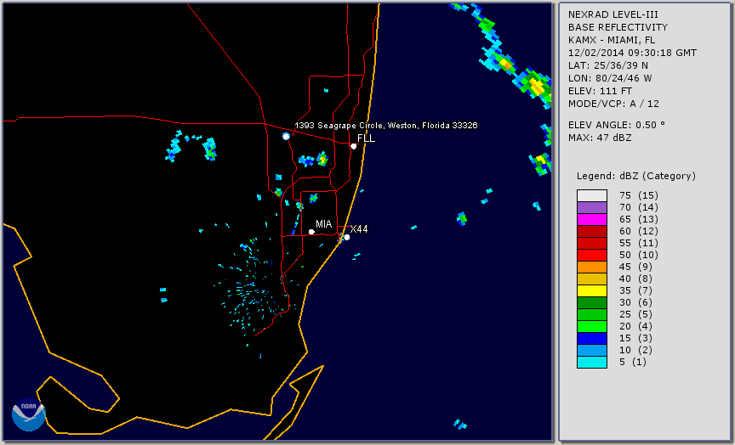Viewport: 735px width, 445px height.
Task: Click the "BASE REFLECTIVITY" text
Action: point(618,28)
